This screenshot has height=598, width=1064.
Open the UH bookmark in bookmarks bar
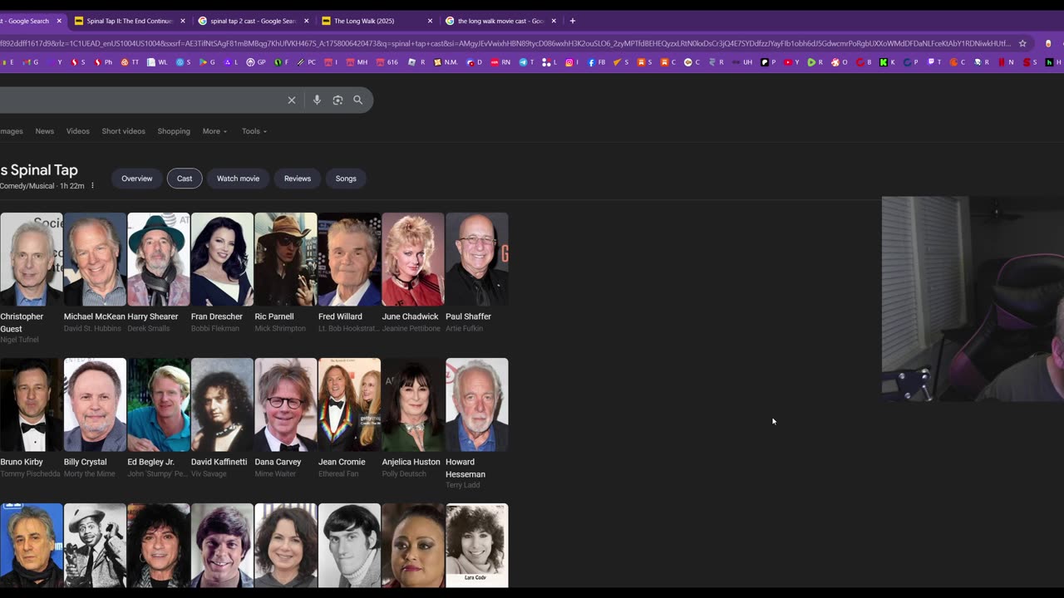tap(742, 62)
